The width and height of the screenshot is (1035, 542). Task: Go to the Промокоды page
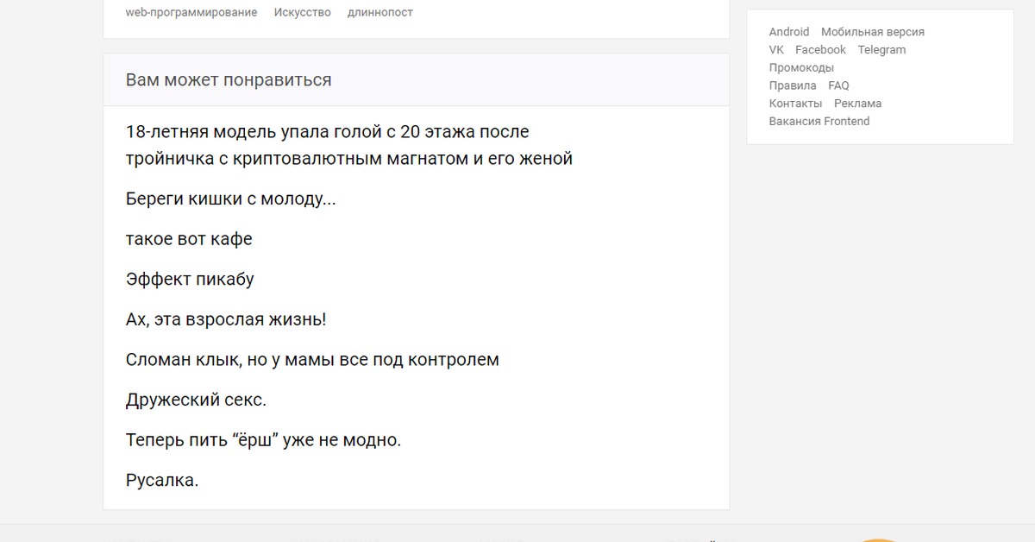801,68
